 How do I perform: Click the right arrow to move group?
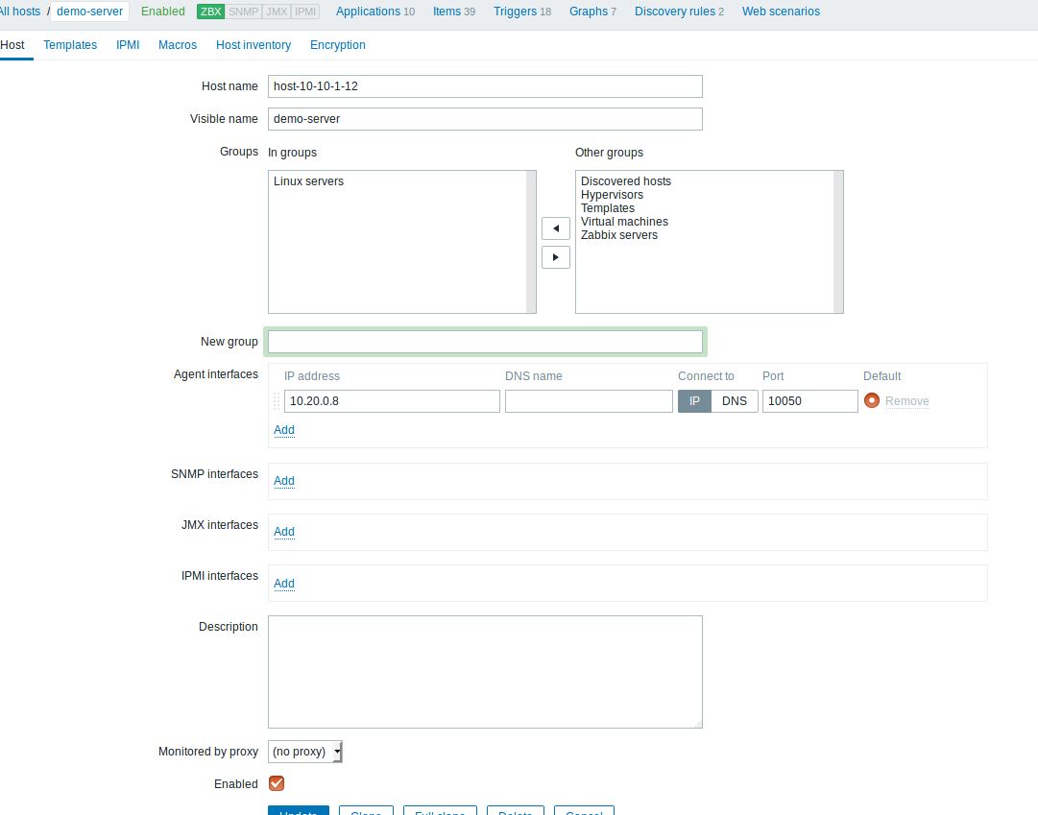click(x=555, y=257)
